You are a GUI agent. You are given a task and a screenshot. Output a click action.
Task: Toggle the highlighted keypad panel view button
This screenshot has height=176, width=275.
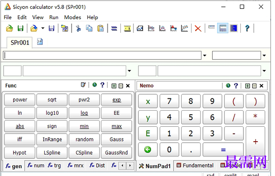click(223, 28)
